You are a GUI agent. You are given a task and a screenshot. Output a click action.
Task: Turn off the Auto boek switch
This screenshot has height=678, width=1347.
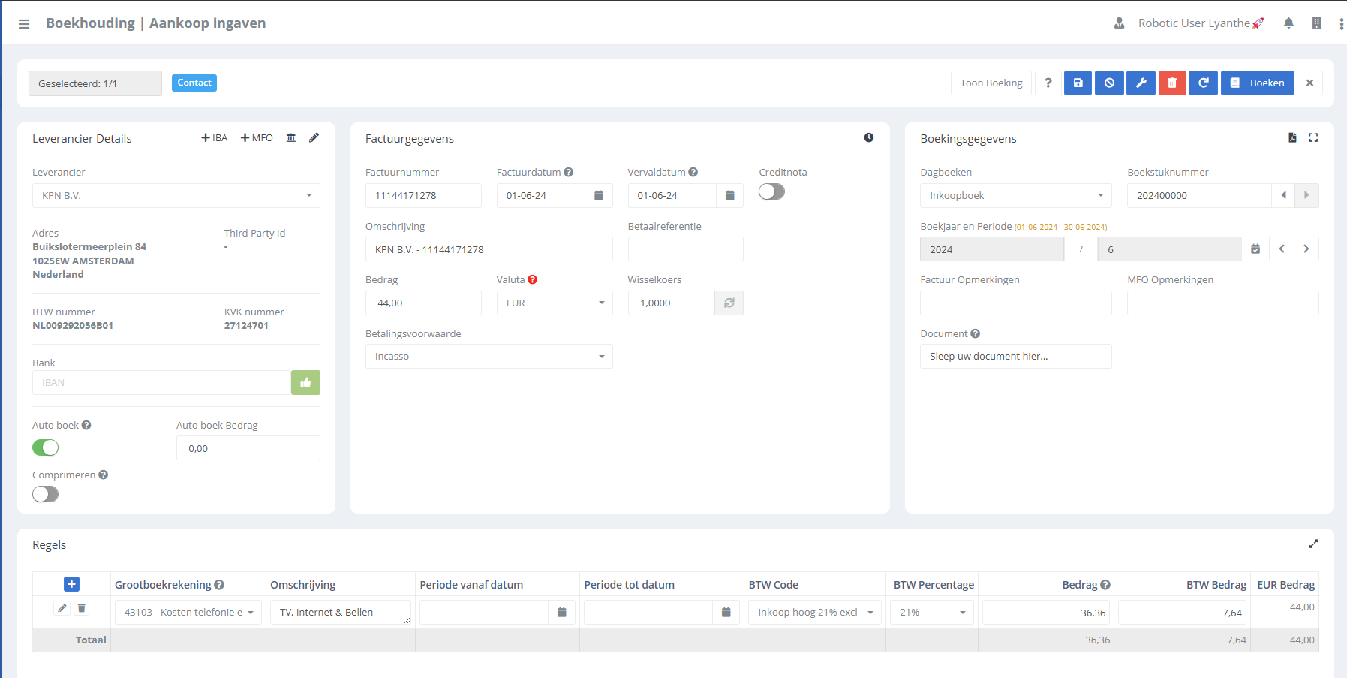pyautogui.click(x=46, y=448)
